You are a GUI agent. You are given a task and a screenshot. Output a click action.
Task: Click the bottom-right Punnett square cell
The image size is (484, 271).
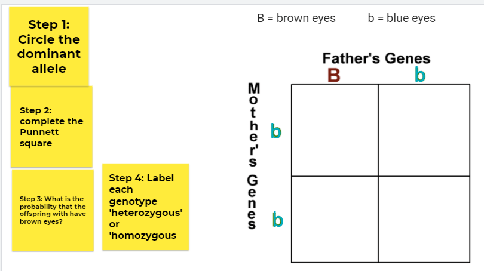click(424, 219)
